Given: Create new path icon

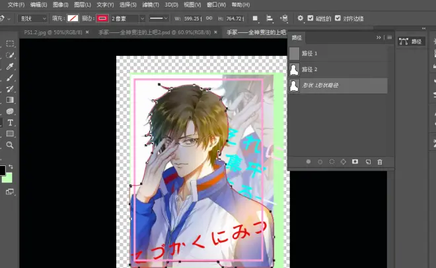Looking at the screenshot, I should pyautogui.click(x=368, y=161).
